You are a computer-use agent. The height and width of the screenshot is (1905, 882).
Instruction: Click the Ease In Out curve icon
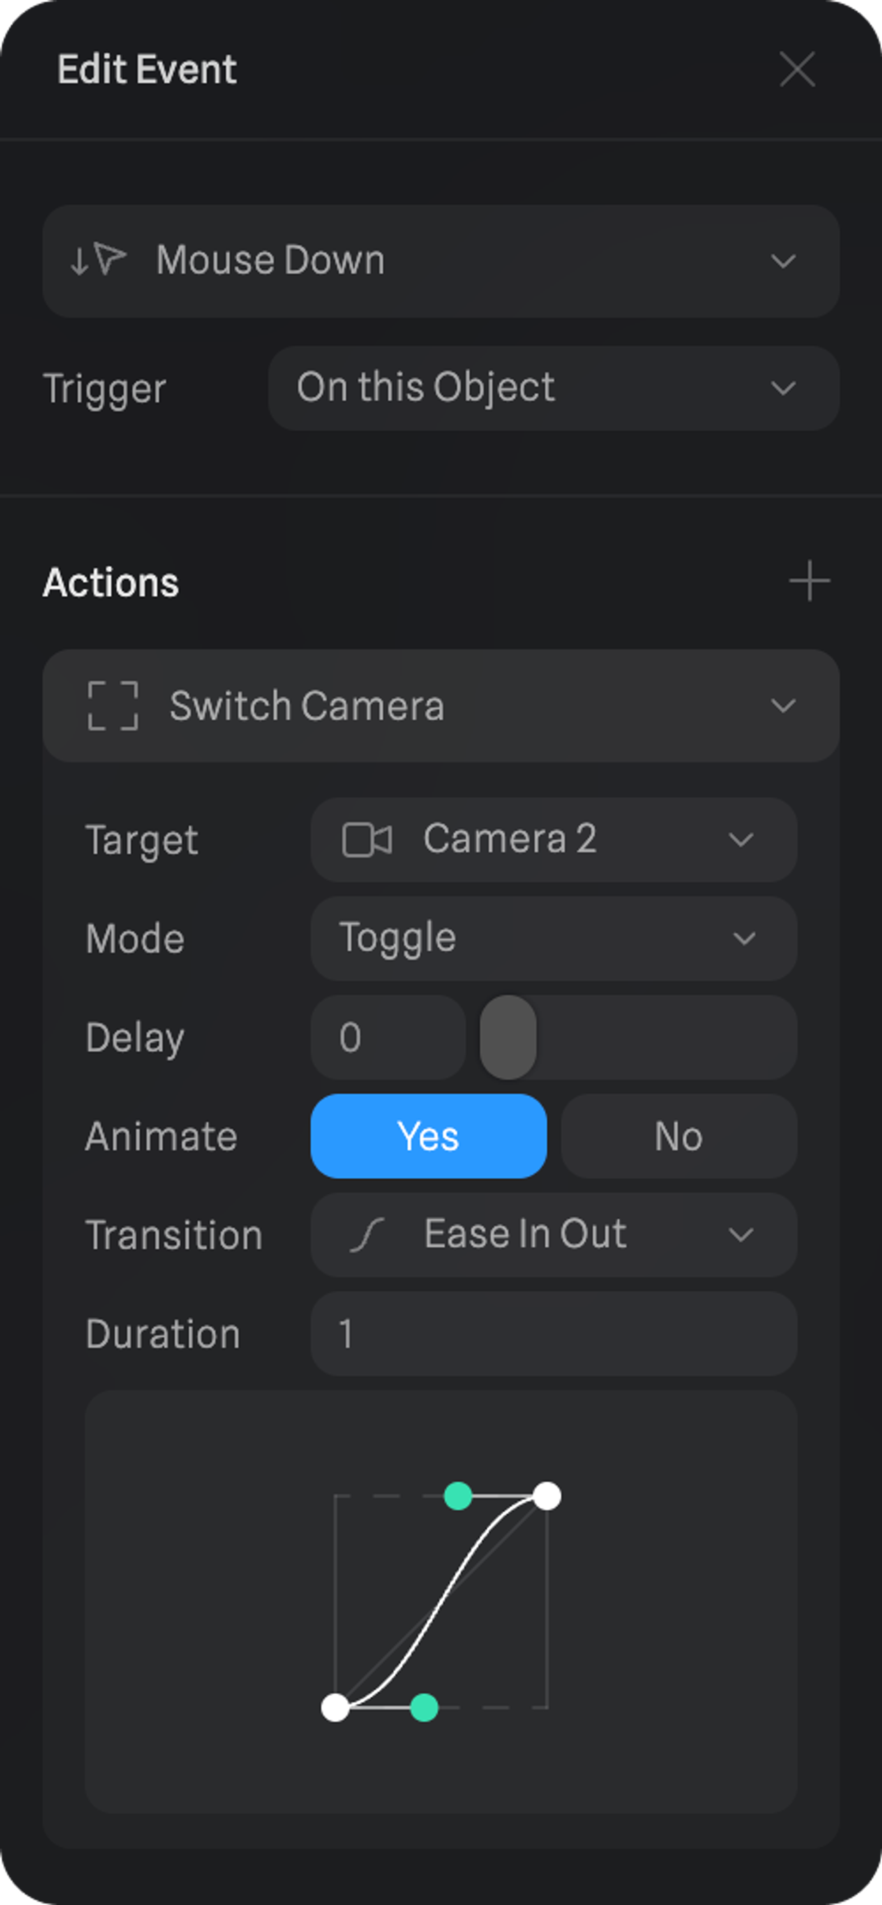367,1235
